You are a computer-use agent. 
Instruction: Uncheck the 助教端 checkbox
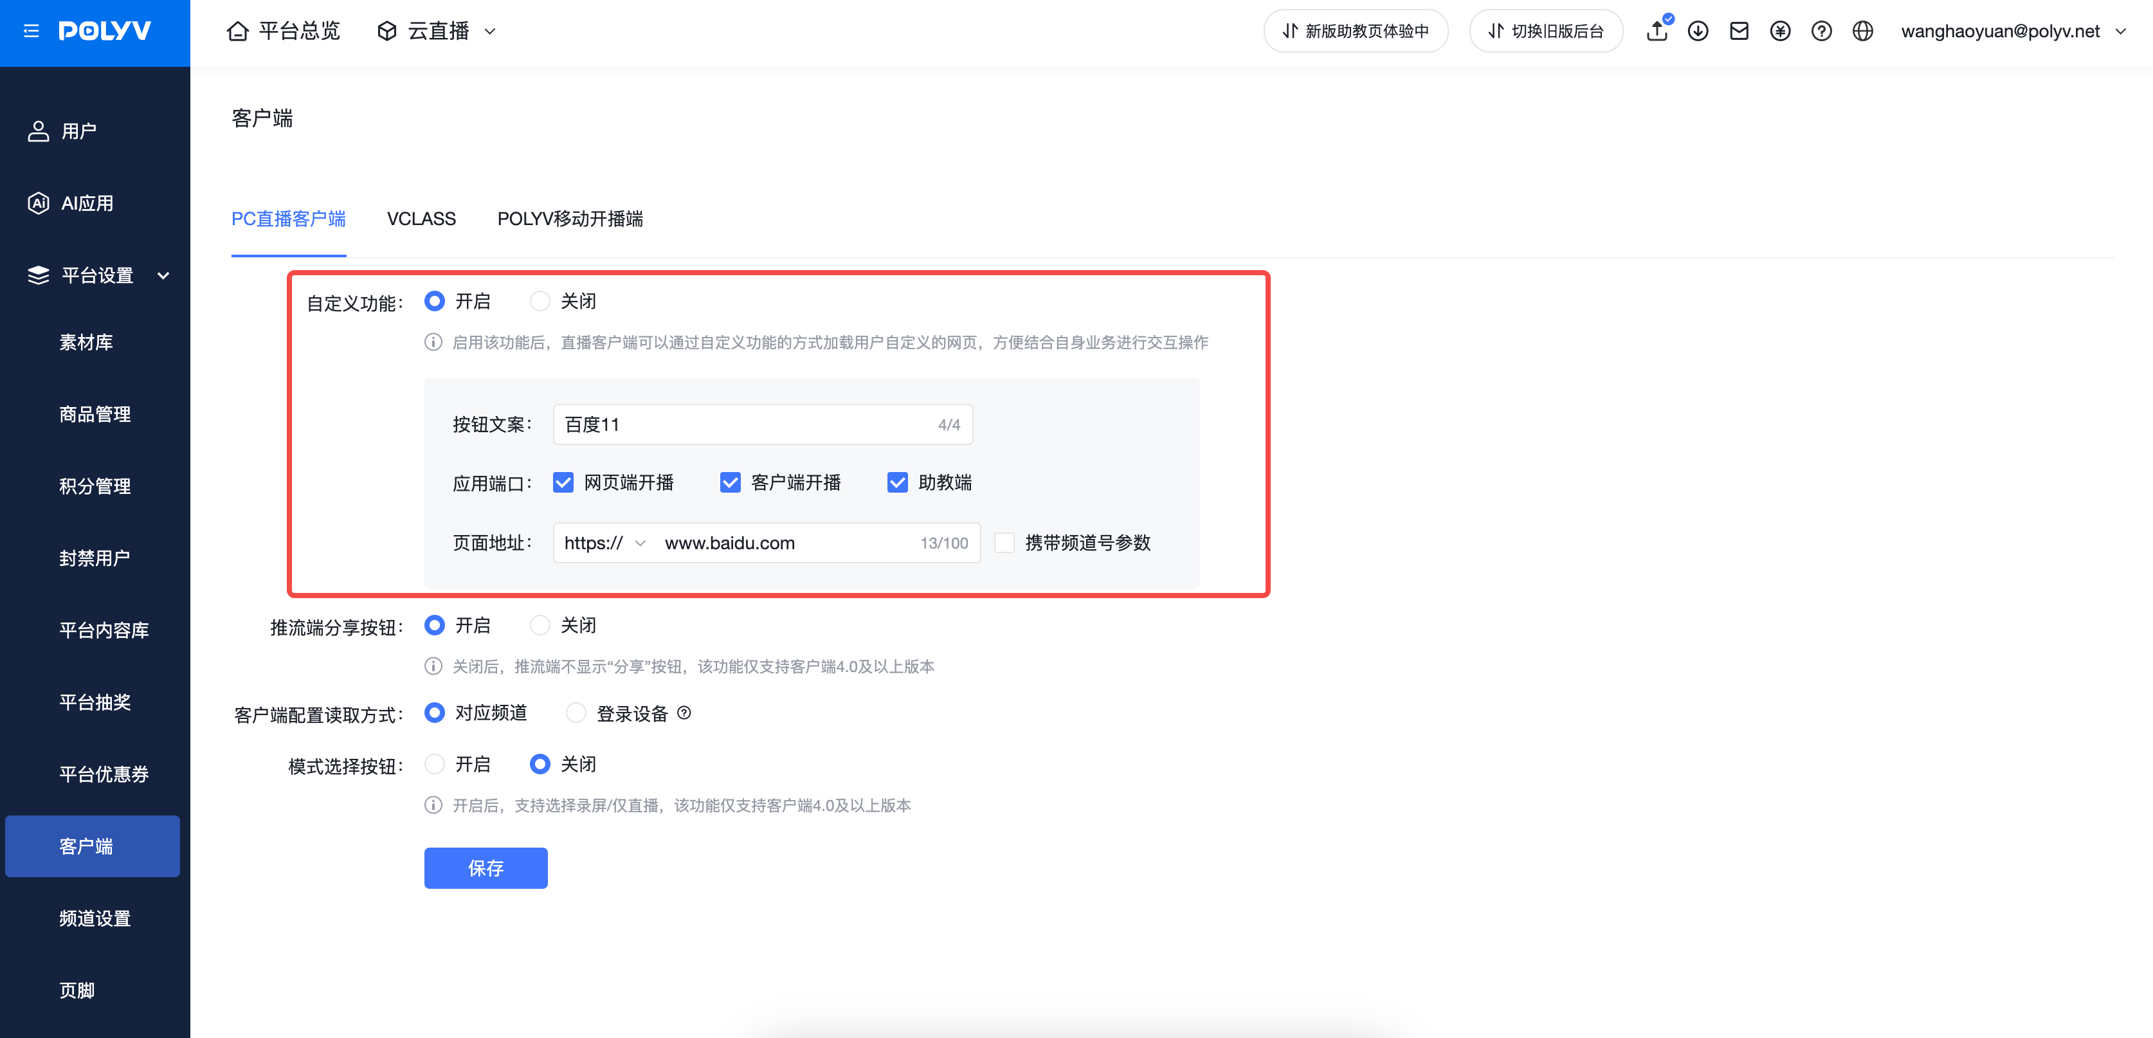tap(898, 482)
